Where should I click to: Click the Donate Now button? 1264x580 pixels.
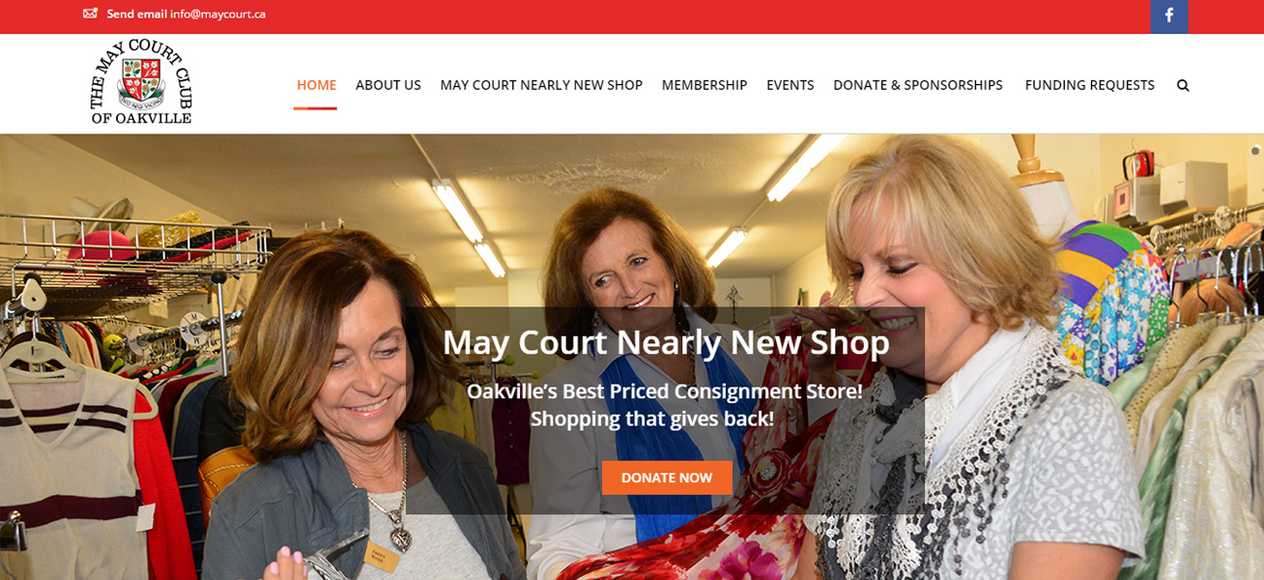[x=667, y=478]
